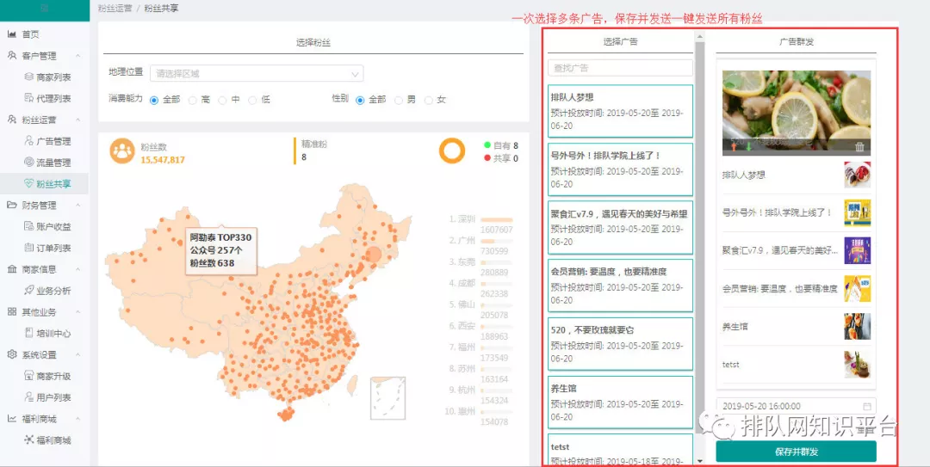Open 订单列表 in the sidebar
Viewport: 930px width, 467px height.
click(53, 248)
